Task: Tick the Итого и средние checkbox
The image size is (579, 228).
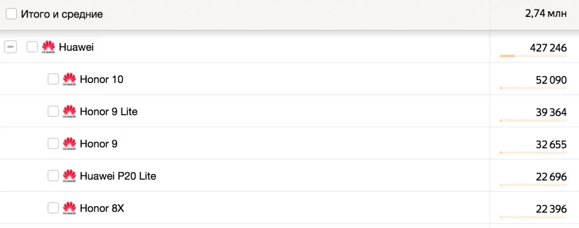Action: click(x=11, y=14)
